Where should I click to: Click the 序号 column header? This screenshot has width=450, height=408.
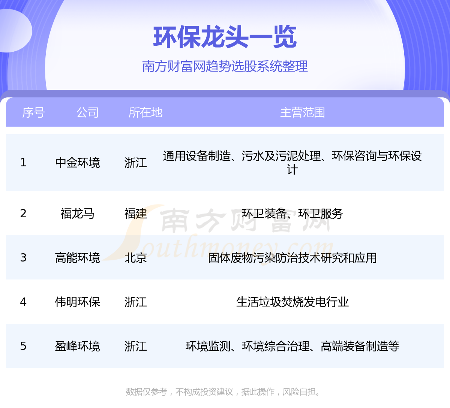point(33,112)
